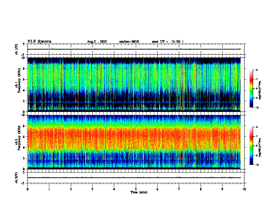The height and width of the screenshot is (212, 275).
Task: Click time axis tick label "5"
Action: click(x=136, y=189)
